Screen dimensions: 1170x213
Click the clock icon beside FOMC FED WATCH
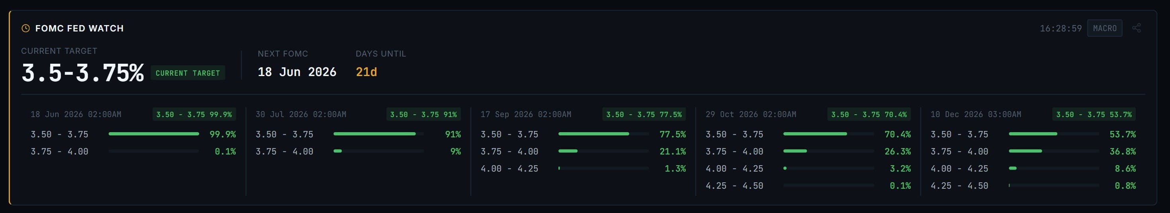pyautogui.click(x=26, y=28)
